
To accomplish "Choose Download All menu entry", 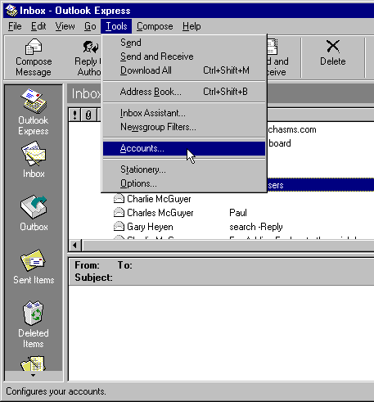I will pyautogui.click(x=184, y=70).
